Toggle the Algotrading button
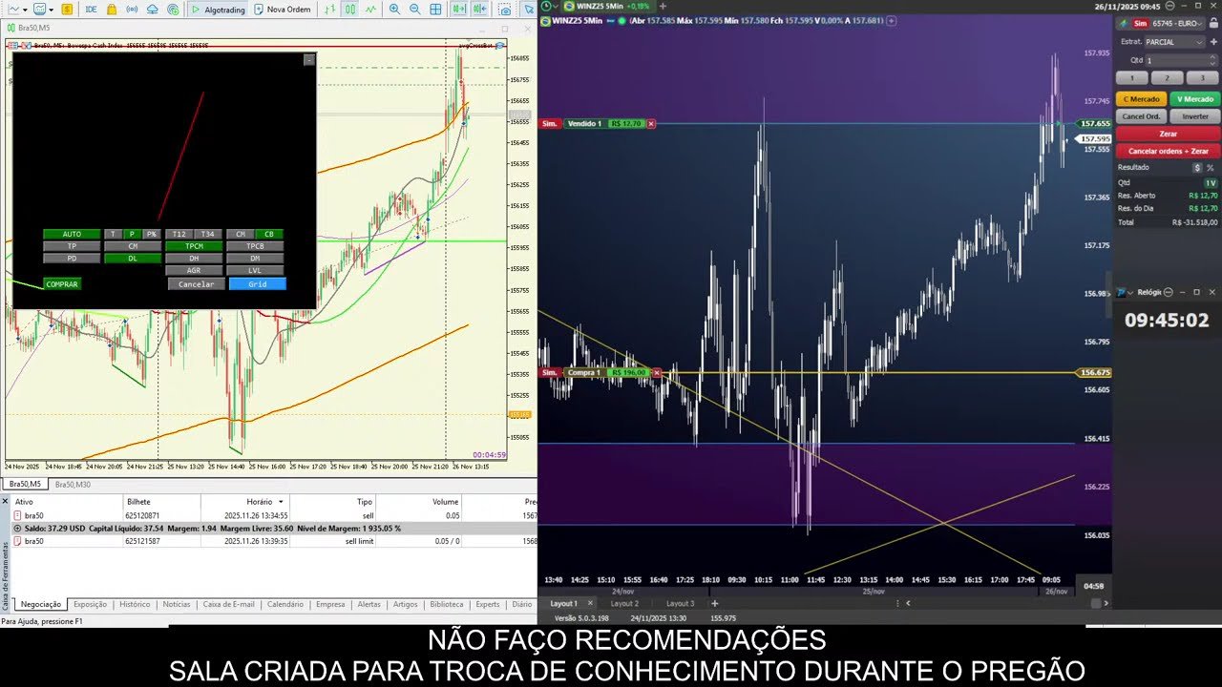The image size is (1222, 687). pos(218,9)
